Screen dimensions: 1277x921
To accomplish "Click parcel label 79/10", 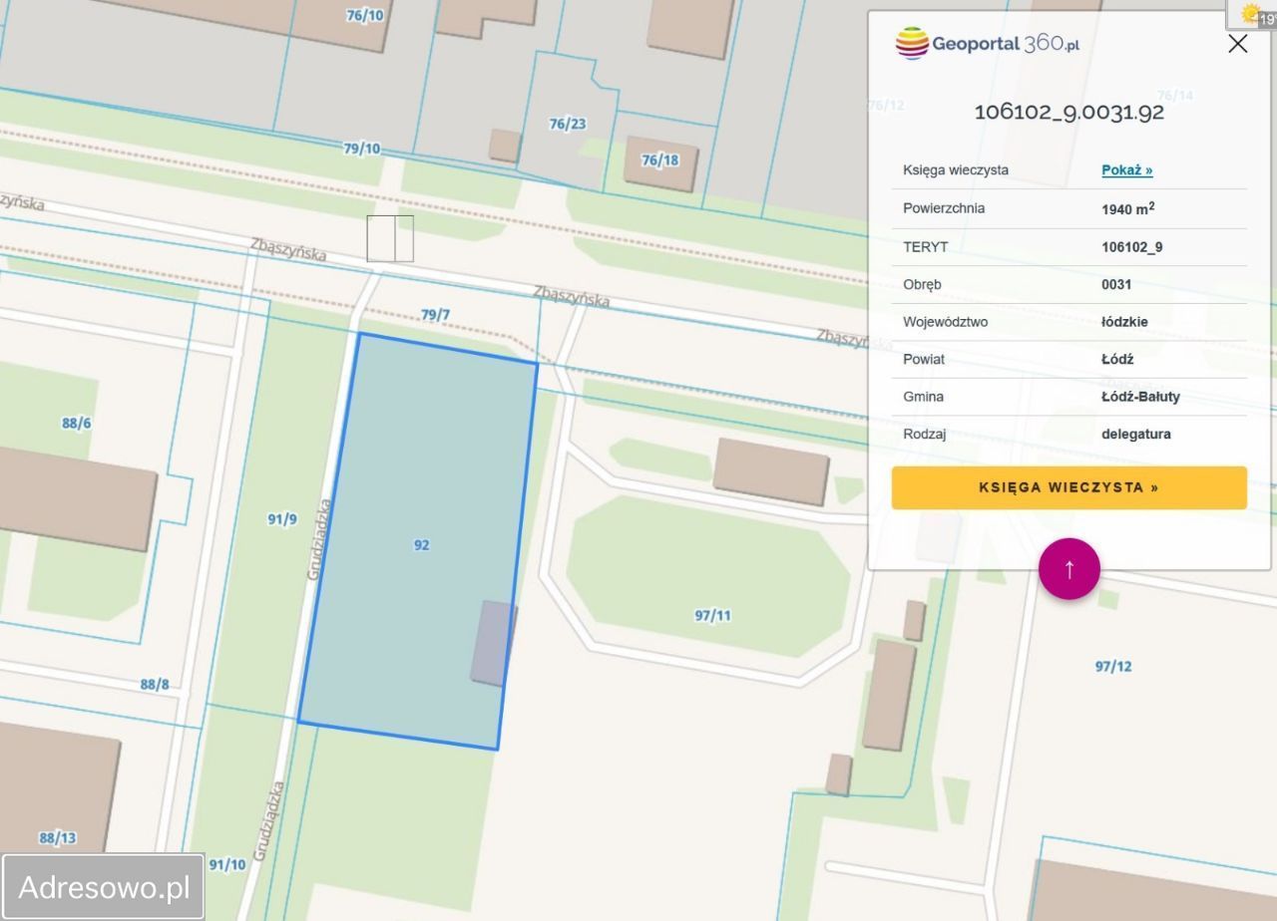I will 362,148.
